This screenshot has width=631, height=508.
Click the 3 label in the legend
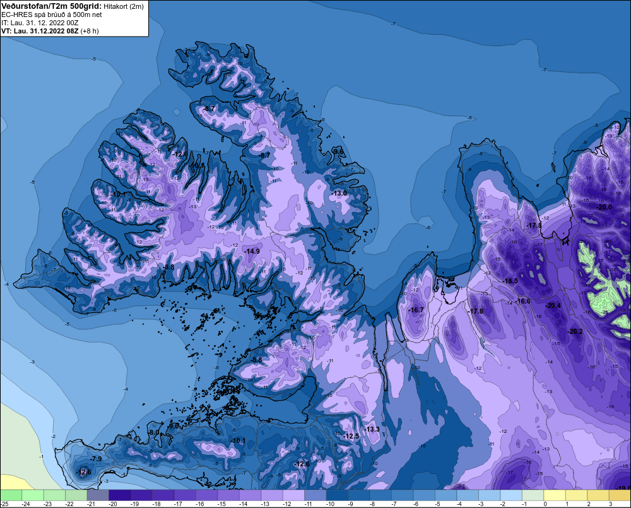click(611, 504)
